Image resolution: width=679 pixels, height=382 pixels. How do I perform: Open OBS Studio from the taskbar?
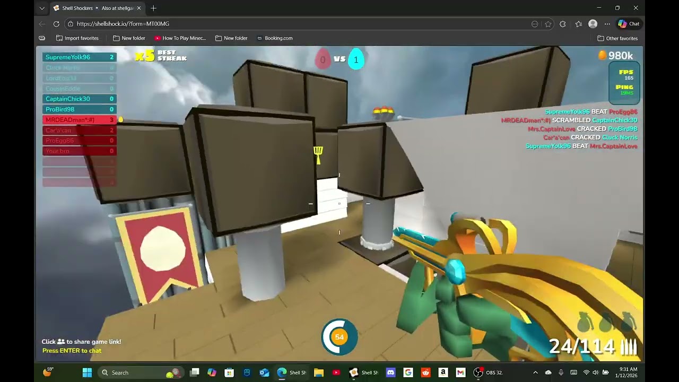478,372
